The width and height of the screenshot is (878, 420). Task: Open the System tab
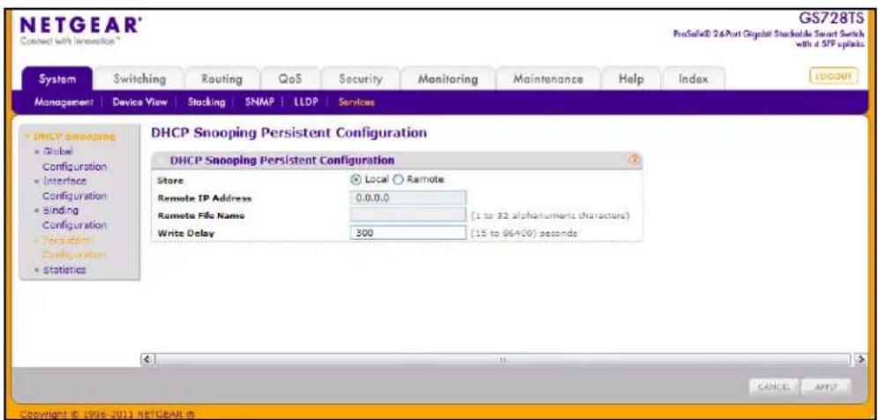pos(57,79)
